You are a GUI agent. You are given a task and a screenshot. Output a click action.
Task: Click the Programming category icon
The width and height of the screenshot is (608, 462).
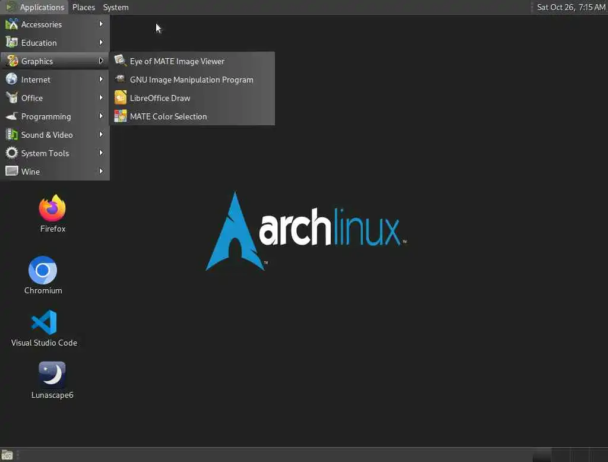pyautogui.click(x=12, y=116)
